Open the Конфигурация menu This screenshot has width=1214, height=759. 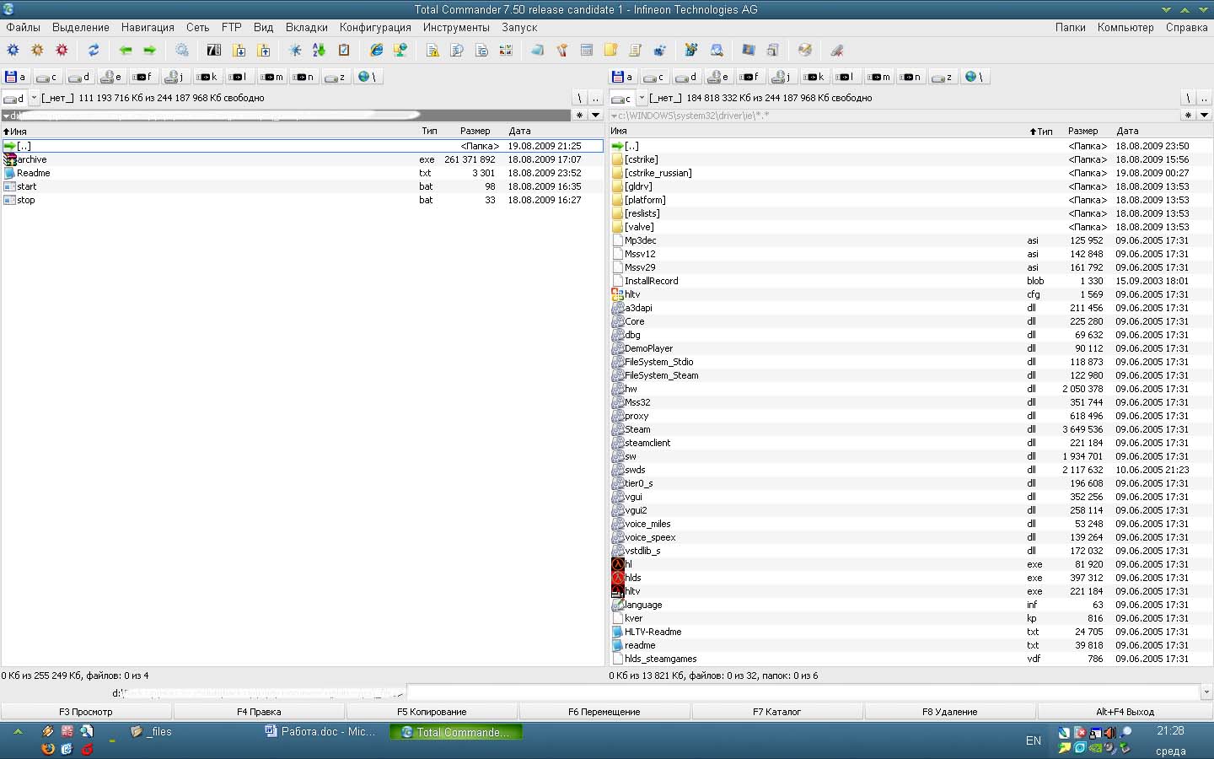tap(375, 27)
